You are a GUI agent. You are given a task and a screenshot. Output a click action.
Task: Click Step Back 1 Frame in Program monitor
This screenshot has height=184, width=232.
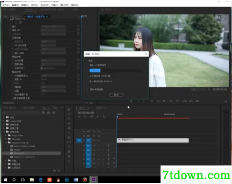[158, 101]
